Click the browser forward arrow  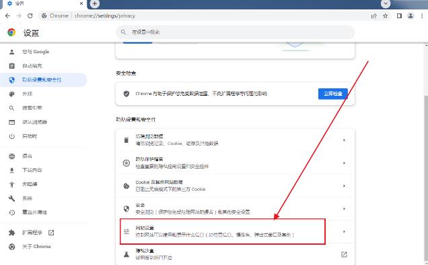coord(19,16)
